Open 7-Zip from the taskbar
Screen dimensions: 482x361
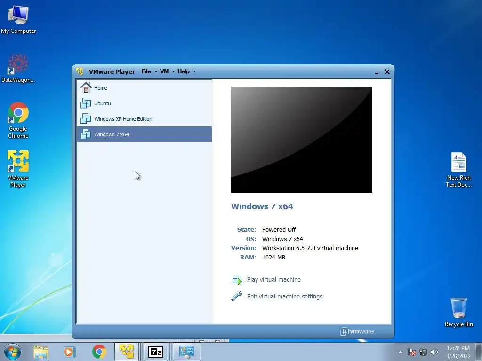[x=155, y=352]
